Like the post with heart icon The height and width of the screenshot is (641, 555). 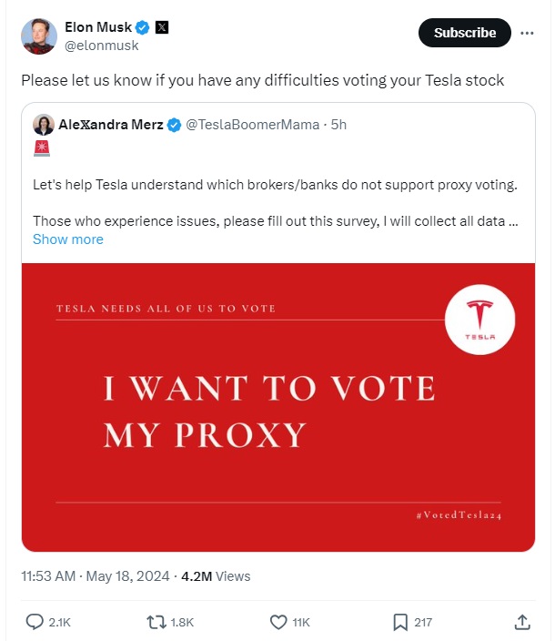pos(279,622)
